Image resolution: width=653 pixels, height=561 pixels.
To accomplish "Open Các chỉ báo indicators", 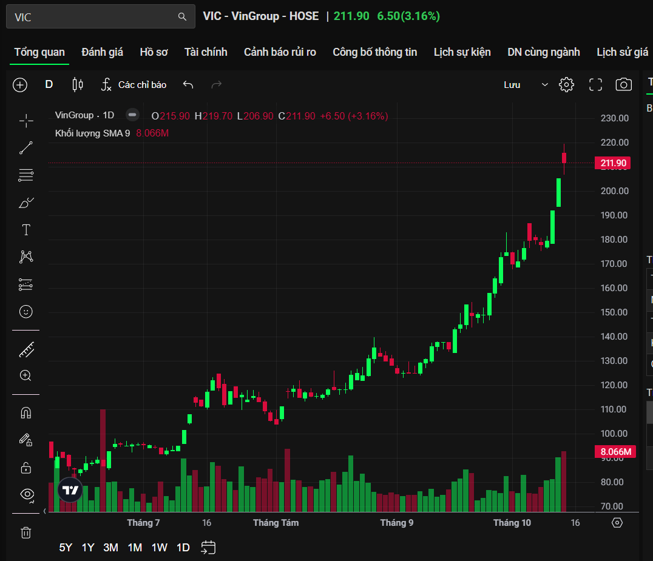I will pos(134,85).
